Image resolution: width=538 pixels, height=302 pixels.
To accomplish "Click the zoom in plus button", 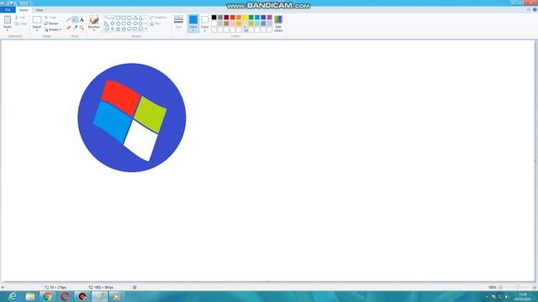I will (535, 287).
